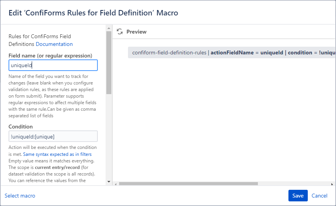Cancel editing the macro
336x206 pixels.
pos(319,196)
